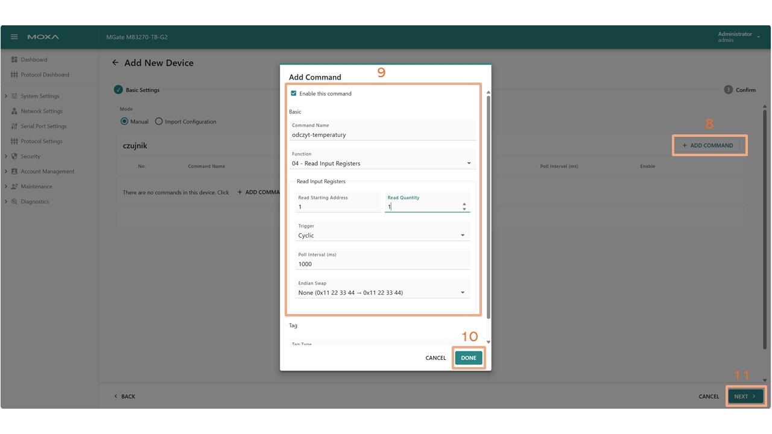
Task: Click the DONE button in dialog
Action: 469,357
